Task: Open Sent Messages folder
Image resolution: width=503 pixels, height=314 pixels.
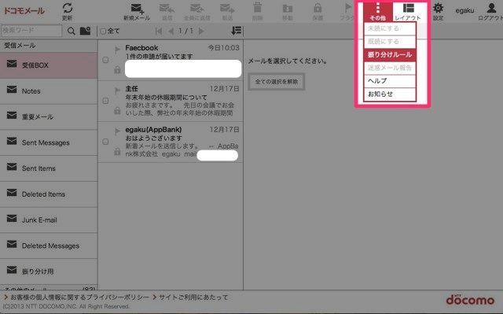Action: [x=49, y=142]
